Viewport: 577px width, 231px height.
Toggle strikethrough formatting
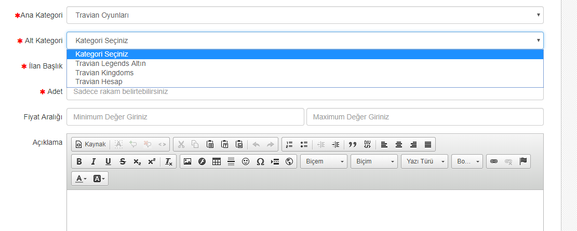click(x=123, y=161)
